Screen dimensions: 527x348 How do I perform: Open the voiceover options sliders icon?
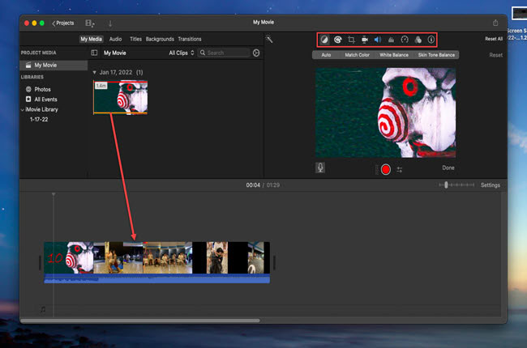tap(399, 170)
